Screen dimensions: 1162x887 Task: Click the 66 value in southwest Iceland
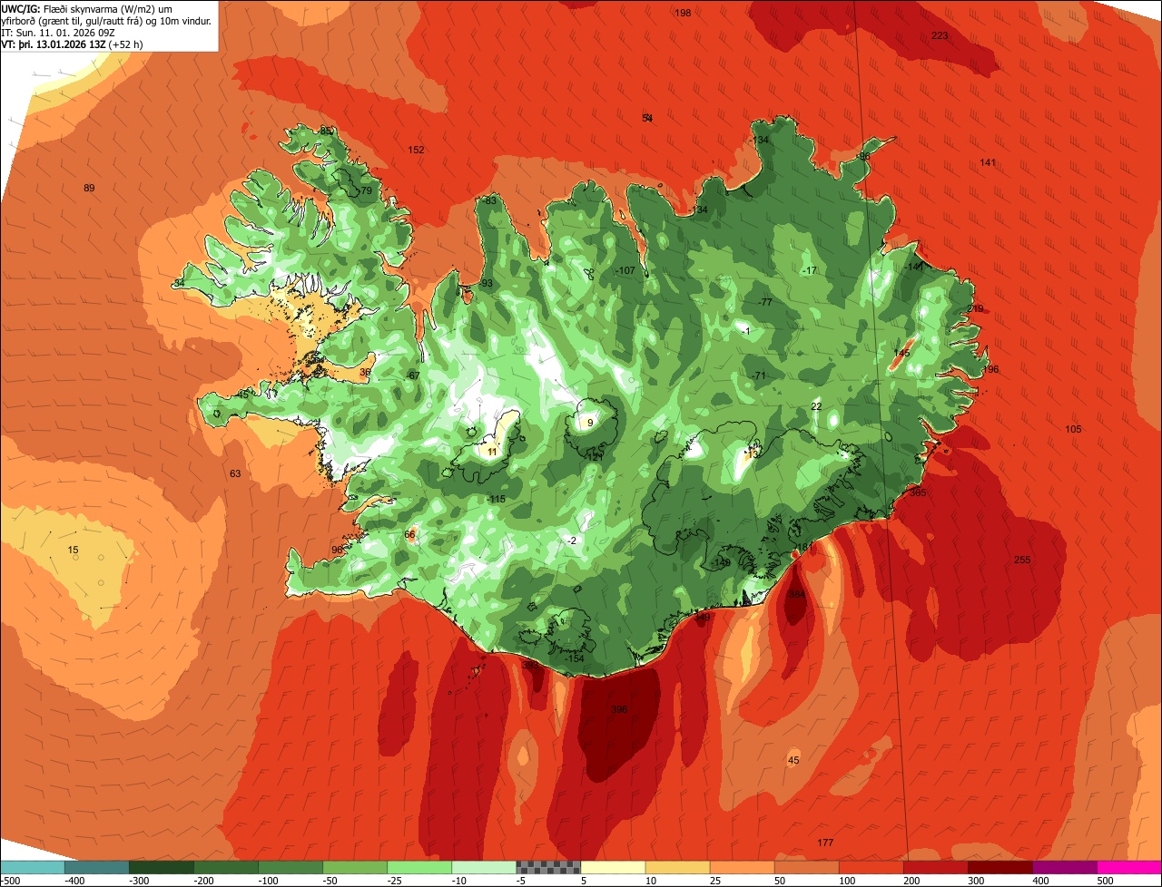409,534
